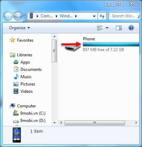Open the recent pages dropdown arrow

click(x=25, y=16)
